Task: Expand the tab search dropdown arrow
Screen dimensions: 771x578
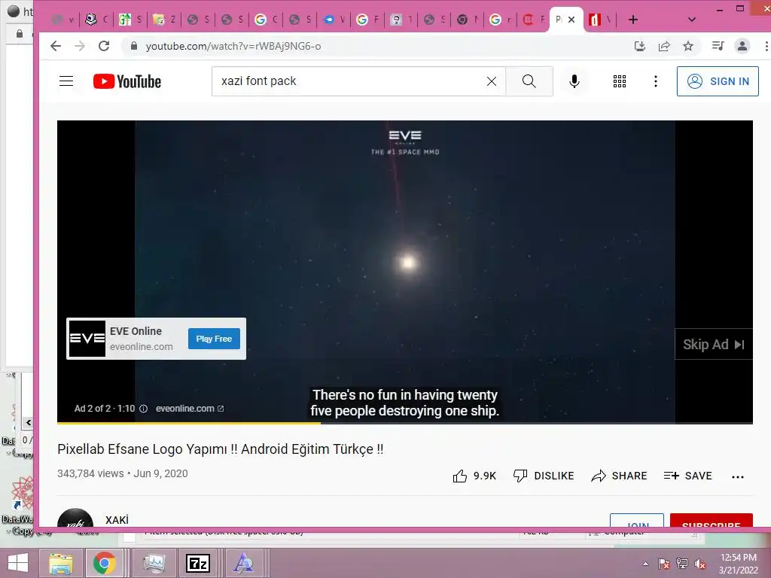Action: pos(691,20)
